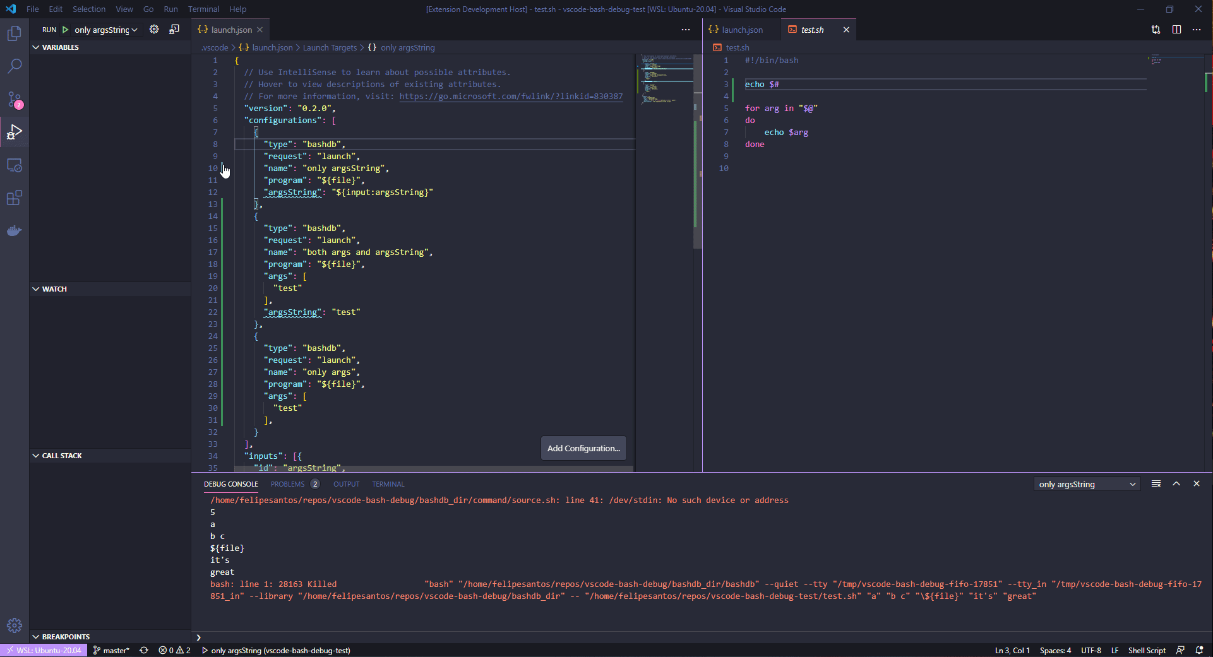Viewport: 1213px width, 657px height.
Task: Click the launch.json vertical scrollbar
Action: pos(698,151)
